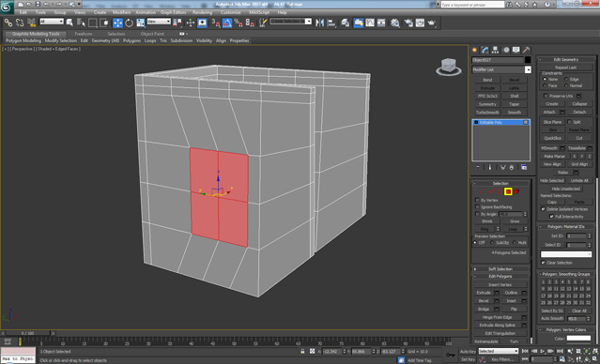Viewport: 600px width, 364px height.
Task: Select the Face constraint radio button
Action: [x=545, y=85]
